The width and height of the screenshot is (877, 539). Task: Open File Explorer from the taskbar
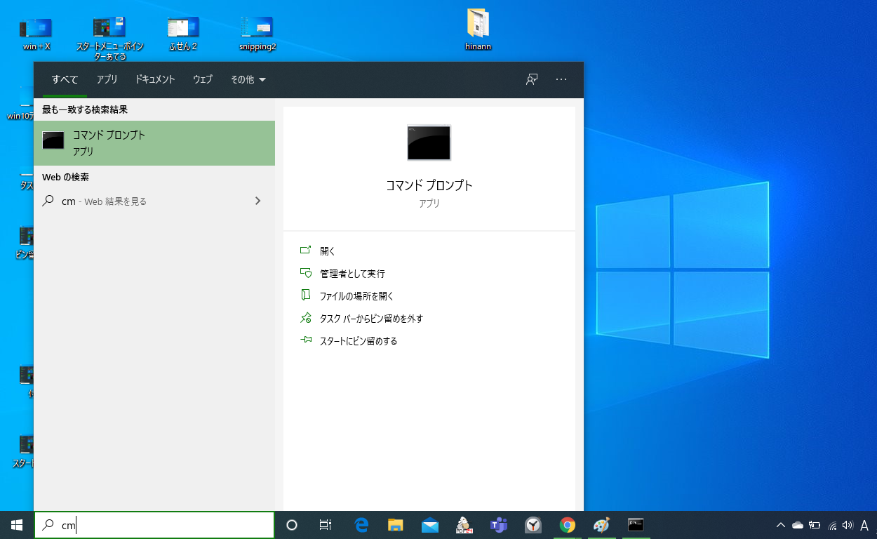396,525
